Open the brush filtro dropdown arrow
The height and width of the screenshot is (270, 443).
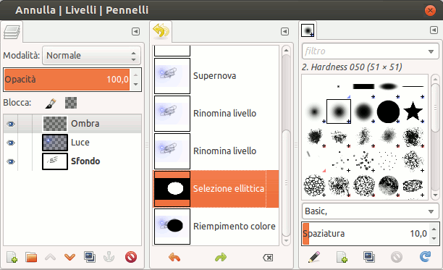[431, 51]
